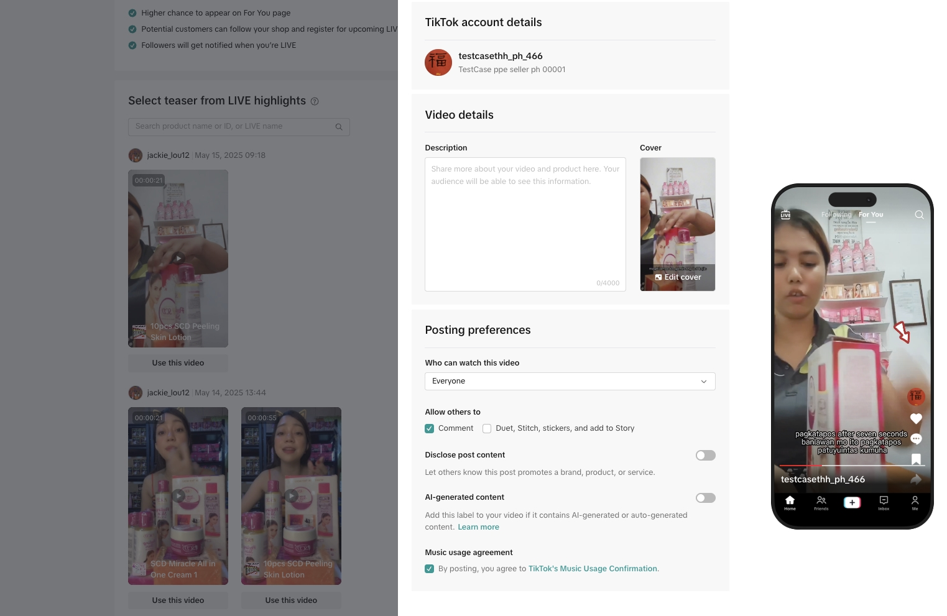Click the search magnifier in phone preview

[x=919, y=214]
